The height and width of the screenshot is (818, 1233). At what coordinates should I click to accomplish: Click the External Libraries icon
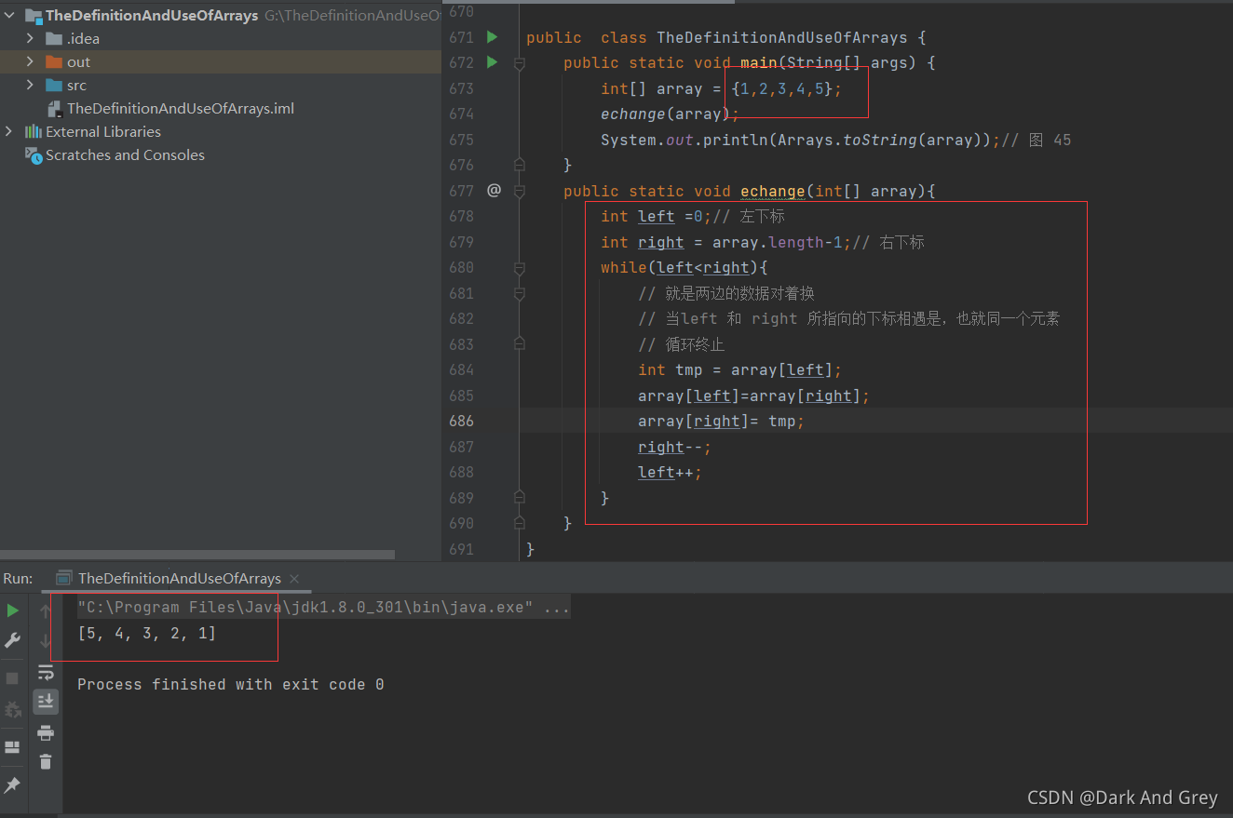tap(34, 131)
